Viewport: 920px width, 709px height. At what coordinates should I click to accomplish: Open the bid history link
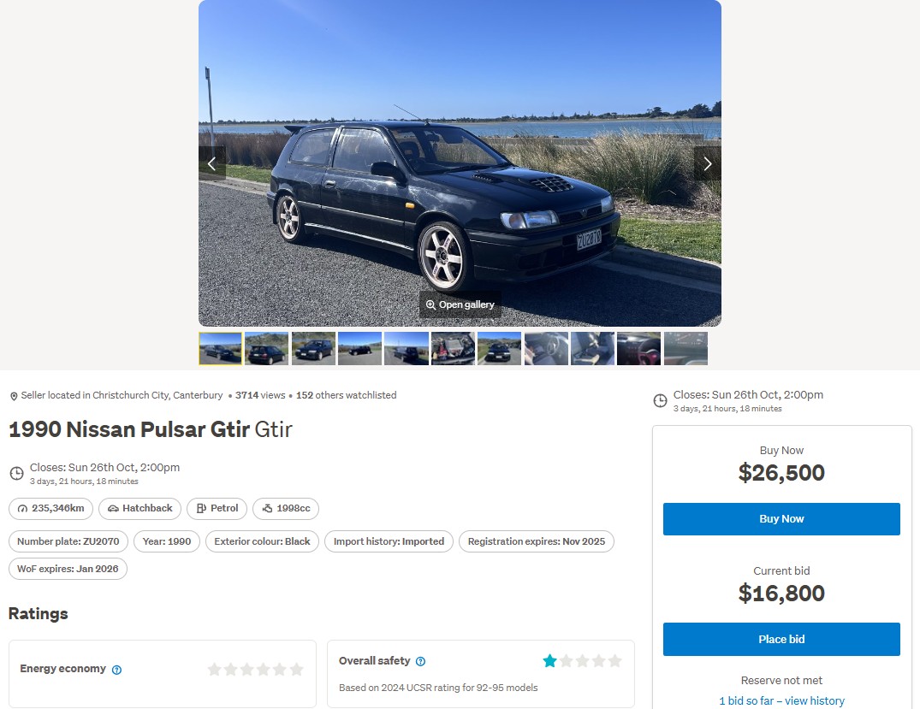pyautogui.click(x=781, y=700)
